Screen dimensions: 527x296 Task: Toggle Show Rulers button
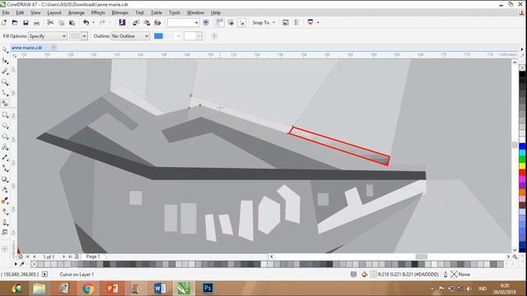tap(220, 22)
